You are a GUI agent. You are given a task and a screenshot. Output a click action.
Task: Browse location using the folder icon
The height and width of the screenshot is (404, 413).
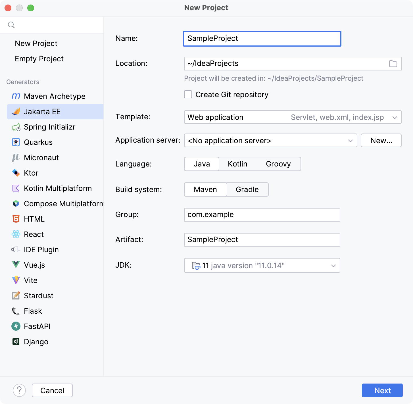tap(393, 64)
